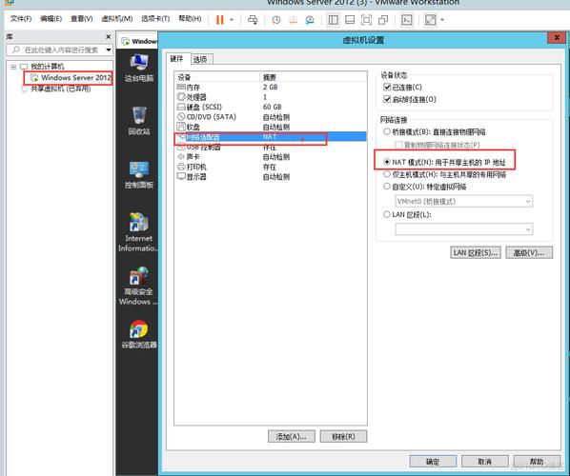Toggle 复制物理网络连接状态(P) checkbox
The width and height of the screenshot is (570, 476).
pos(398,145)
